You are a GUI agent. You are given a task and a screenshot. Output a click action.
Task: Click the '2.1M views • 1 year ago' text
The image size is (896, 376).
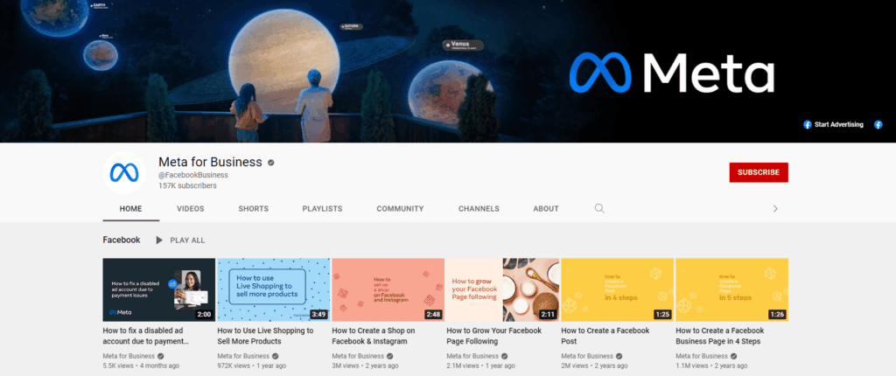click(480, 366)
